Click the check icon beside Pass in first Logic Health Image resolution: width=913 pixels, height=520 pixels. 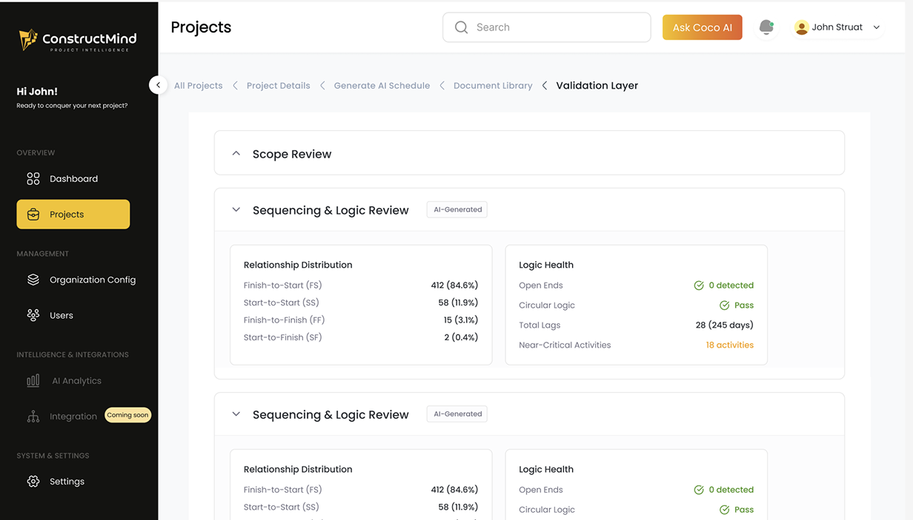point(725,305)
